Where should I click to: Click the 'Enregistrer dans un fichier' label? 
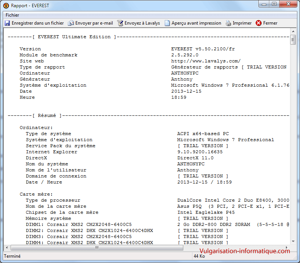(38, 23)
